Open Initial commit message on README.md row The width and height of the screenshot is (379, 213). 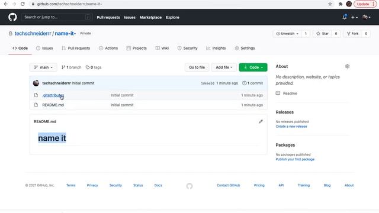(122, 105)
